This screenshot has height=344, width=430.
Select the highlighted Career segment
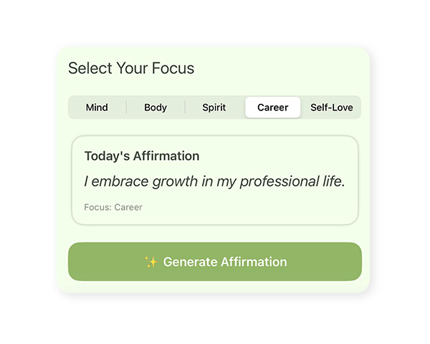point(272,107)
